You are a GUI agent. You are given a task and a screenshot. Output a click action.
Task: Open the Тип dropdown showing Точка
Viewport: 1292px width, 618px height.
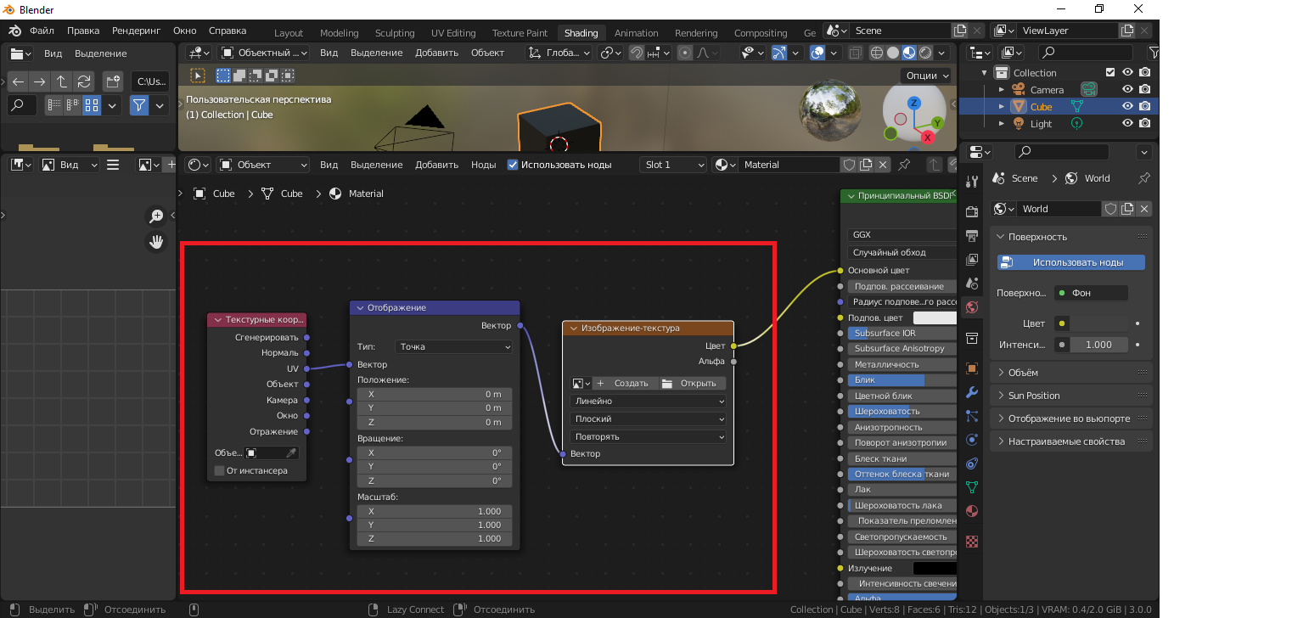454,346
